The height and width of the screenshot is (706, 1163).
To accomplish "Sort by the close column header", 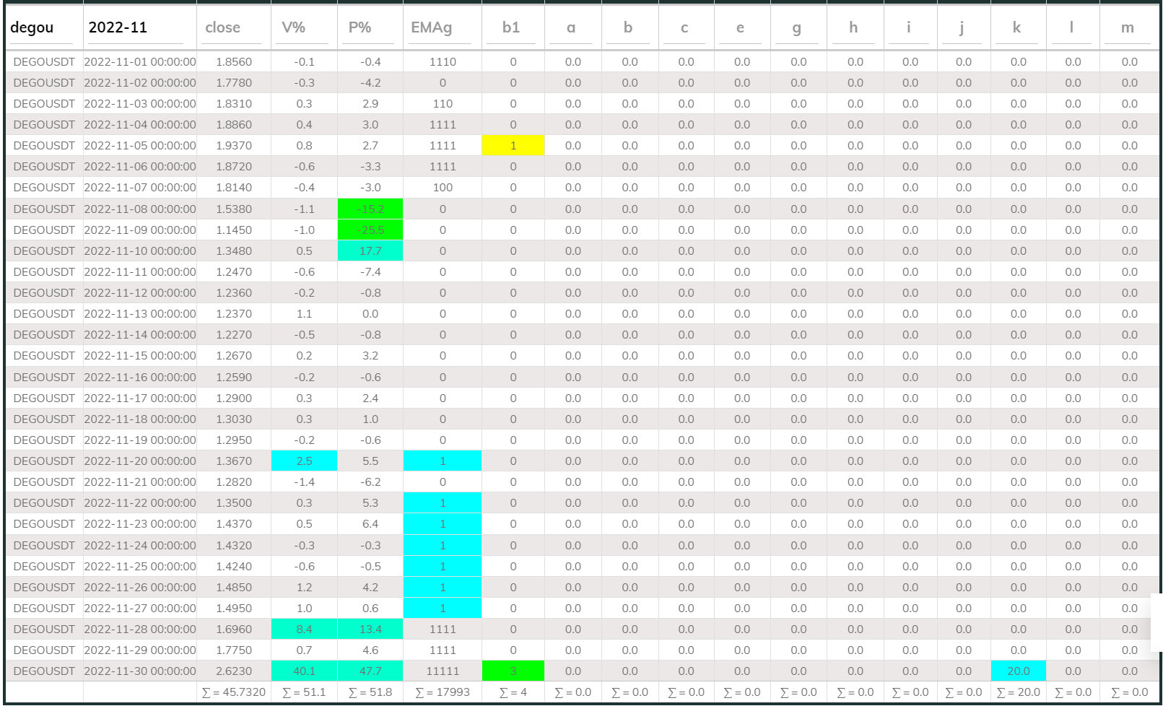I will click(x=223, y=28).
